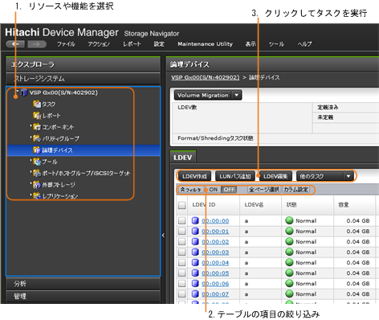Click the volume icon for LDEV 00:00:02
This screenshot has width=379, height=320.
pyautogui.click(x=195, y=241)
